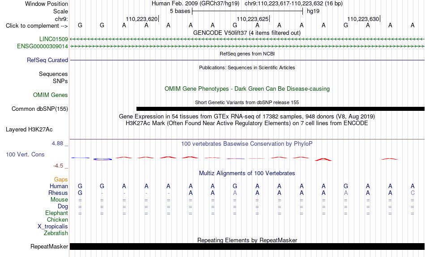Click the hg19 label beside the scale bar
Viewport: 425px width, 257px height.
click(313, 11)
